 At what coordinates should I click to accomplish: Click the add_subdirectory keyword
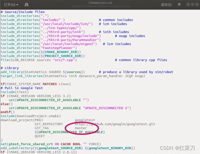17,148
